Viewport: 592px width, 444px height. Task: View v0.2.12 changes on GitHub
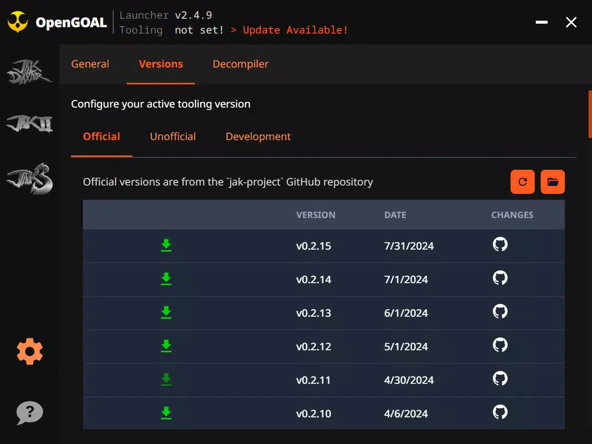(500, 345)
